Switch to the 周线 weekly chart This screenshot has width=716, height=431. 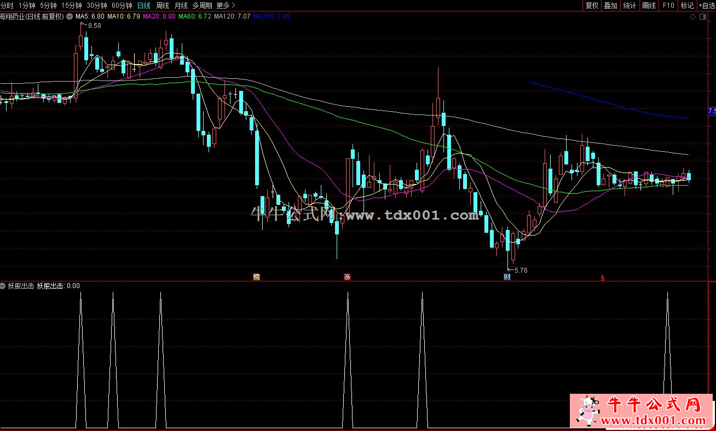(x=163, y=5)
